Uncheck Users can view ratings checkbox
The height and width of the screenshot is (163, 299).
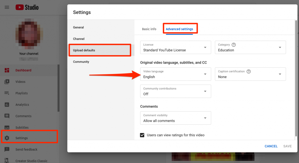pos(142,135)
